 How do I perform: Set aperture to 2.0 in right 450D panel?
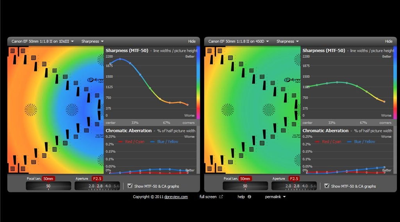pos(288,186)
